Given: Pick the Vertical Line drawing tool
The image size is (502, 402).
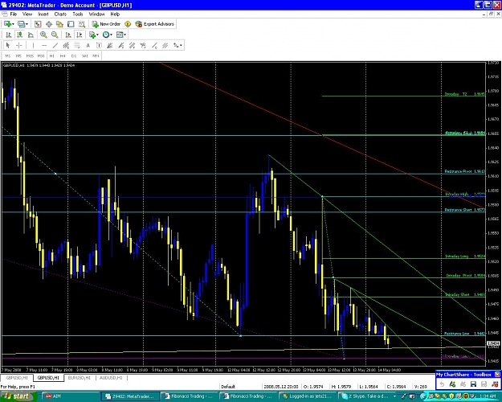Looking at the screenshot, I should coord(33,46).
